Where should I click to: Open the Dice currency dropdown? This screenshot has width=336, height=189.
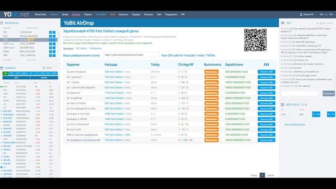coord(286,114)
